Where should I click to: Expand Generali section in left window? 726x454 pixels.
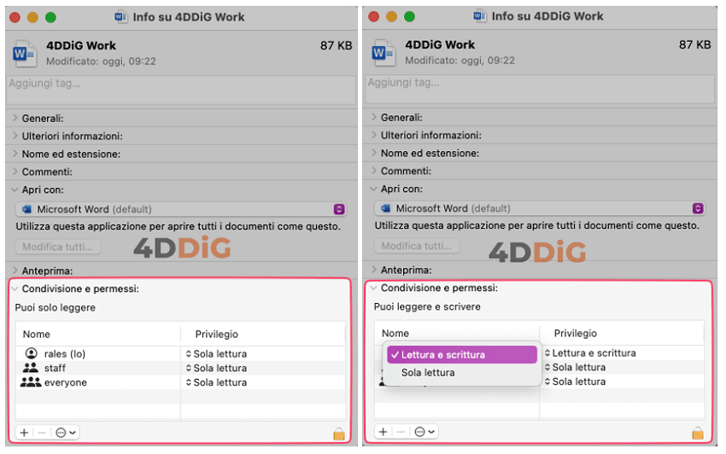[15, 118]
